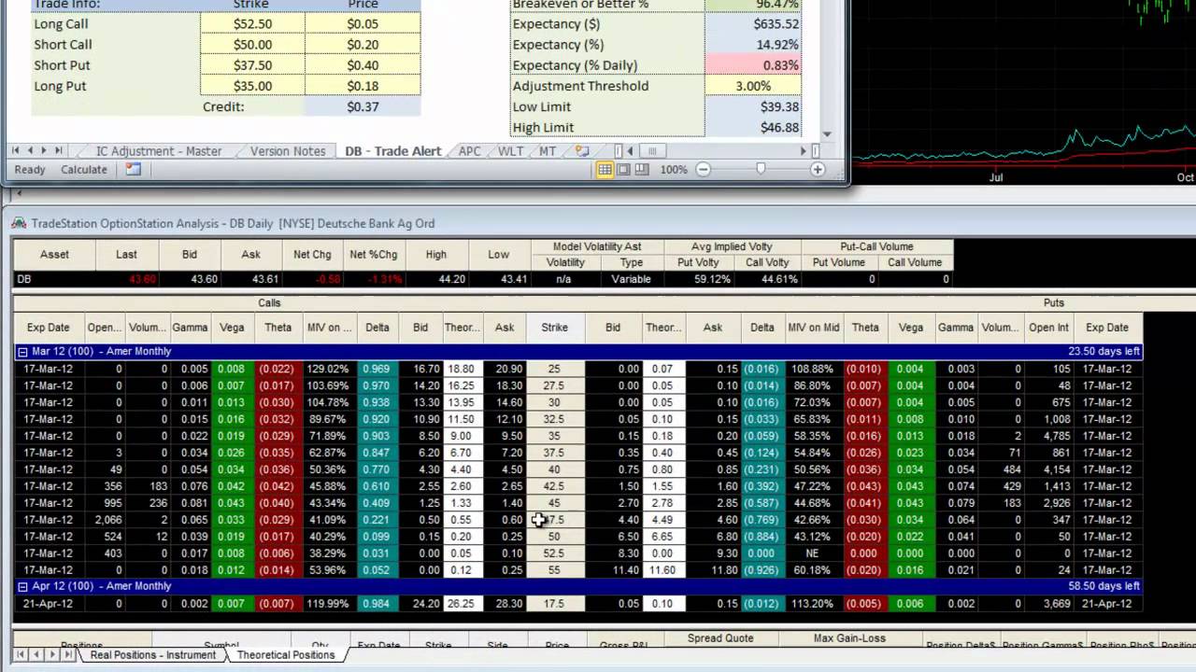The image size is (1196, 672).
Task: Click the zoom in plus button
Action: (818, 169)
